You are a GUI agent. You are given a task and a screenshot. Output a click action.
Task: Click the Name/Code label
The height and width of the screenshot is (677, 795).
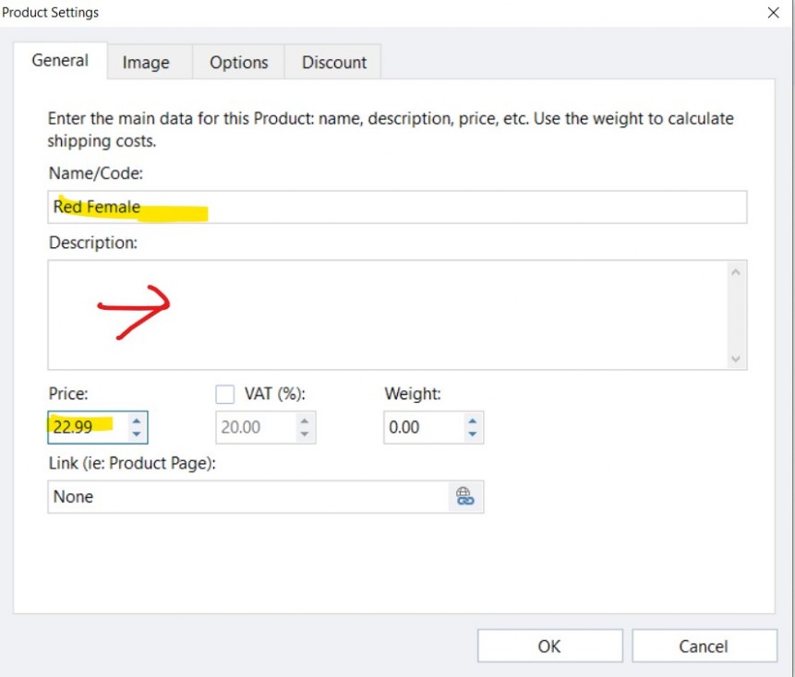(96, 173)
